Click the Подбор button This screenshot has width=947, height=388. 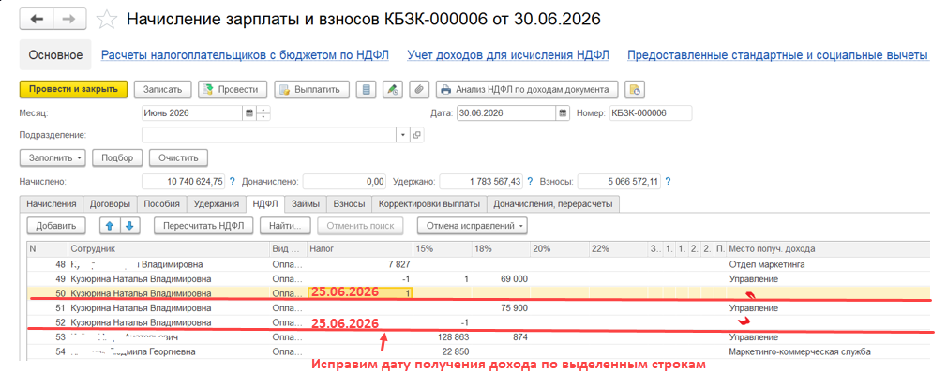pos(117,157)
